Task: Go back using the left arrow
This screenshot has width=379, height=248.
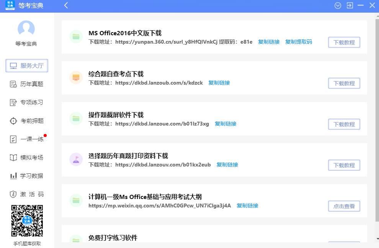Action: pos(66,5)
